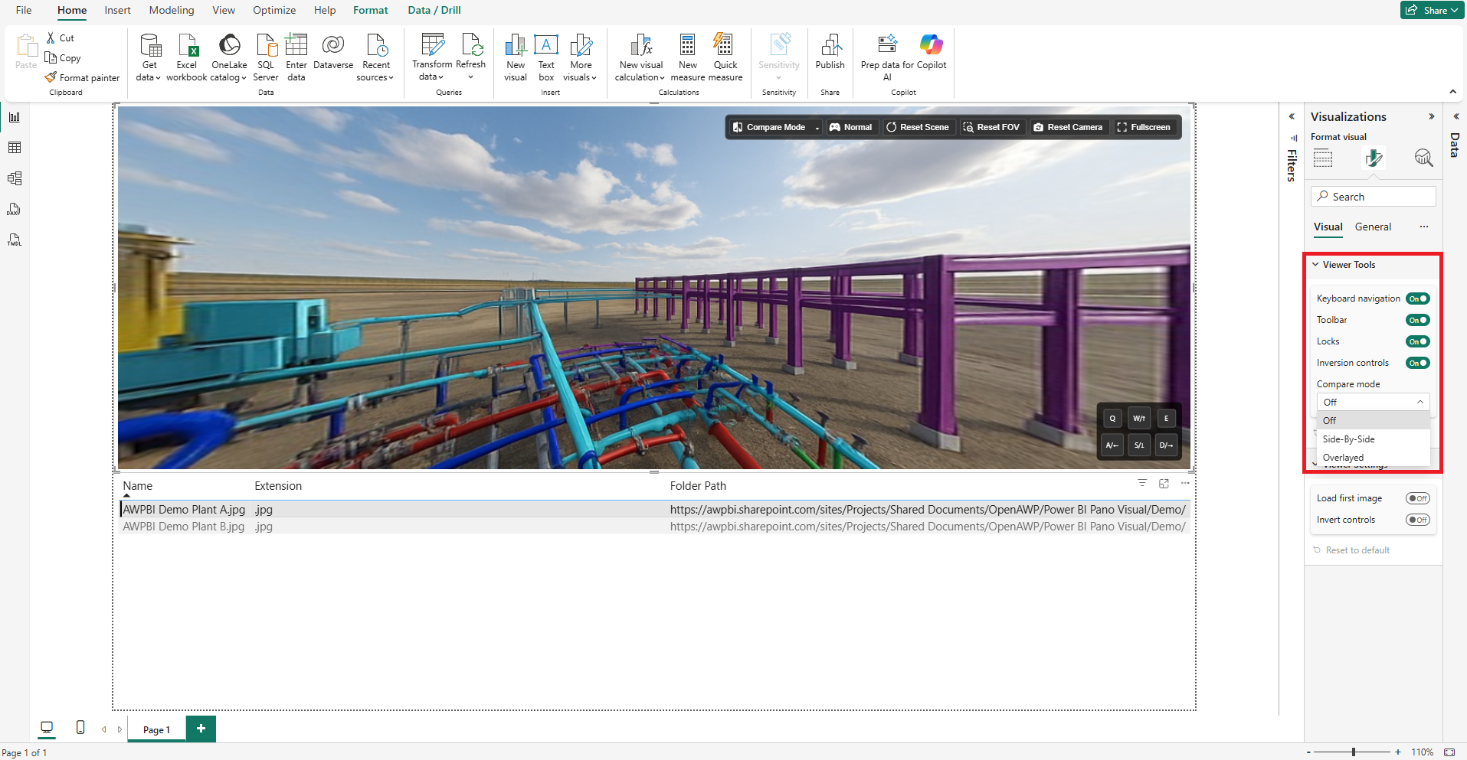Create a New visual calculation
This screenshot has height=760, width=1467.
tap(640, 57)
